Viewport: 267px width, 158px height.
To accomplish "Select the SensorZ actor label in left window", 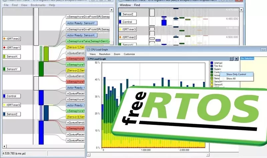I will click(x=12, y=114).
